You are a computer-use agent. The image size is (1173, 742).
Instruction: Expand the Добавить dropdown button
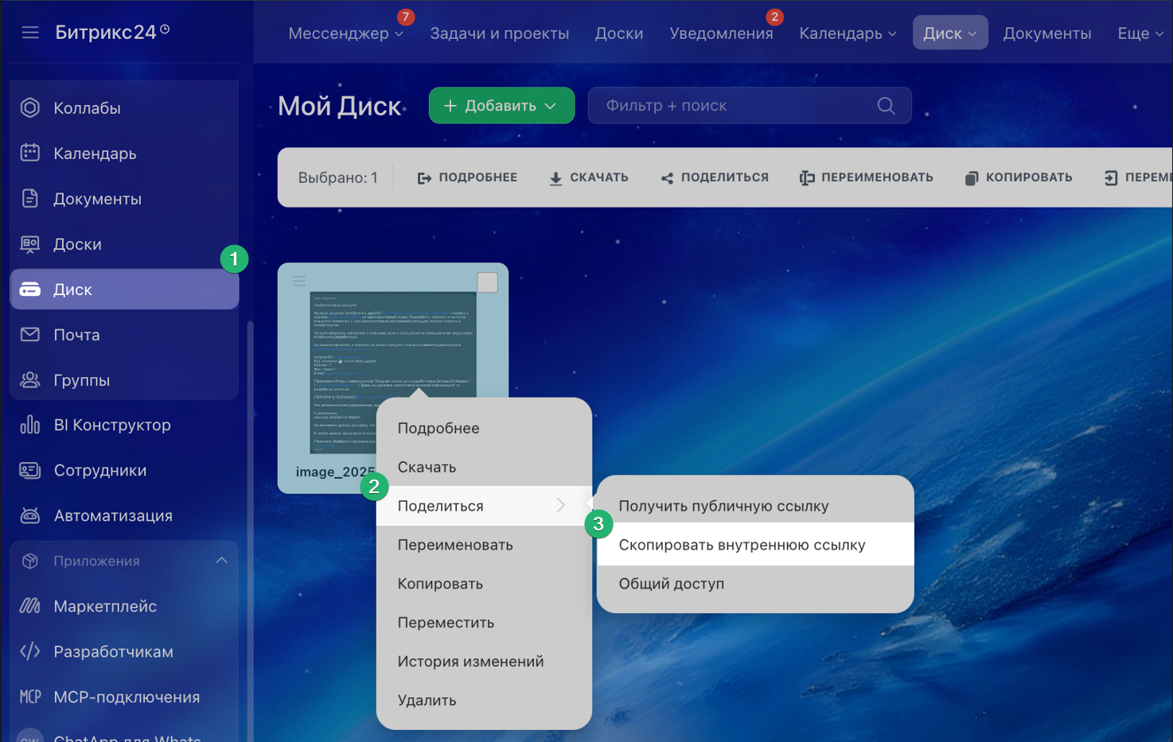[501, 106]
